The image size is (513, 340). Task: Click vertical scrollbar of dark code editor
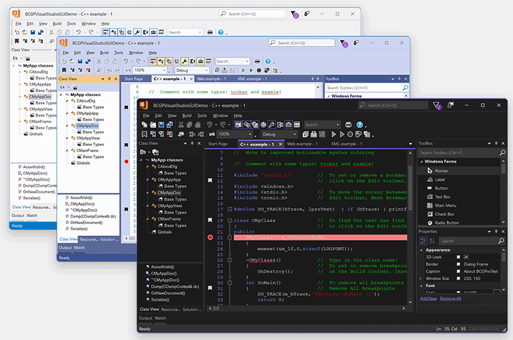click(x=410, y=227)
